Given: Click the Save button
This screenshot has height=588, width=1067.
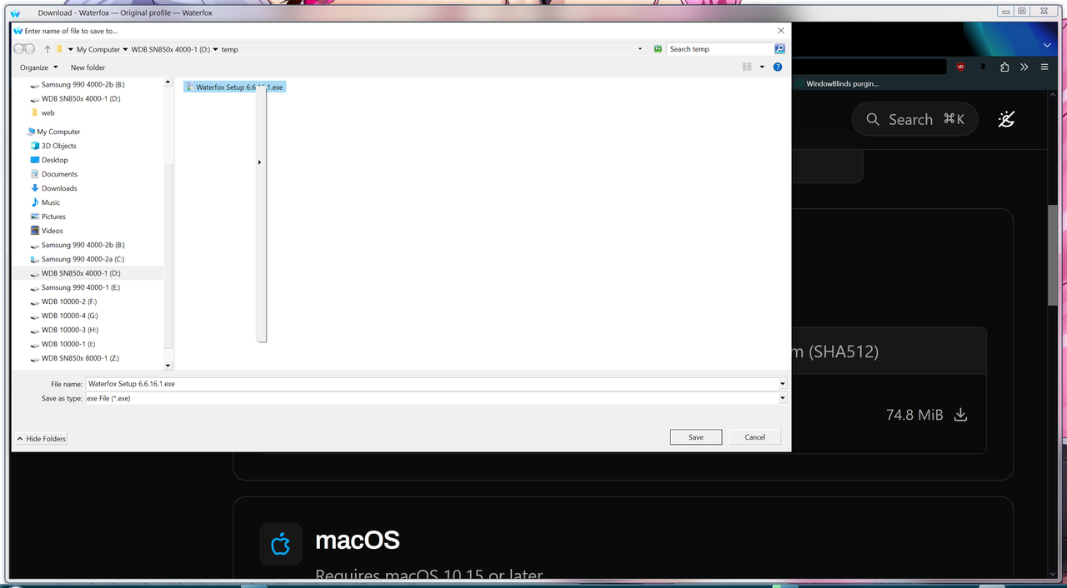Looking at the screenshot, I should click(x=696, y=436).
